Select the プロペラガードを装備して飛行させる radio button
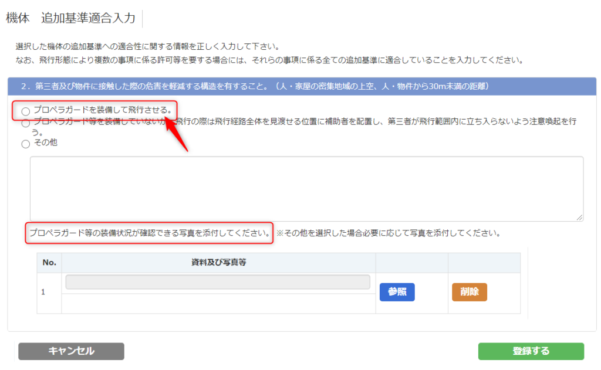601x370 pixels. click(x=25, y=111)
